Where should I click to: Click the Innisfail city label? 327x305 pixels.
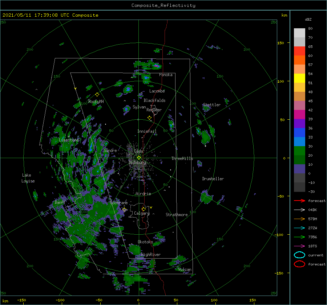[147, 131]
